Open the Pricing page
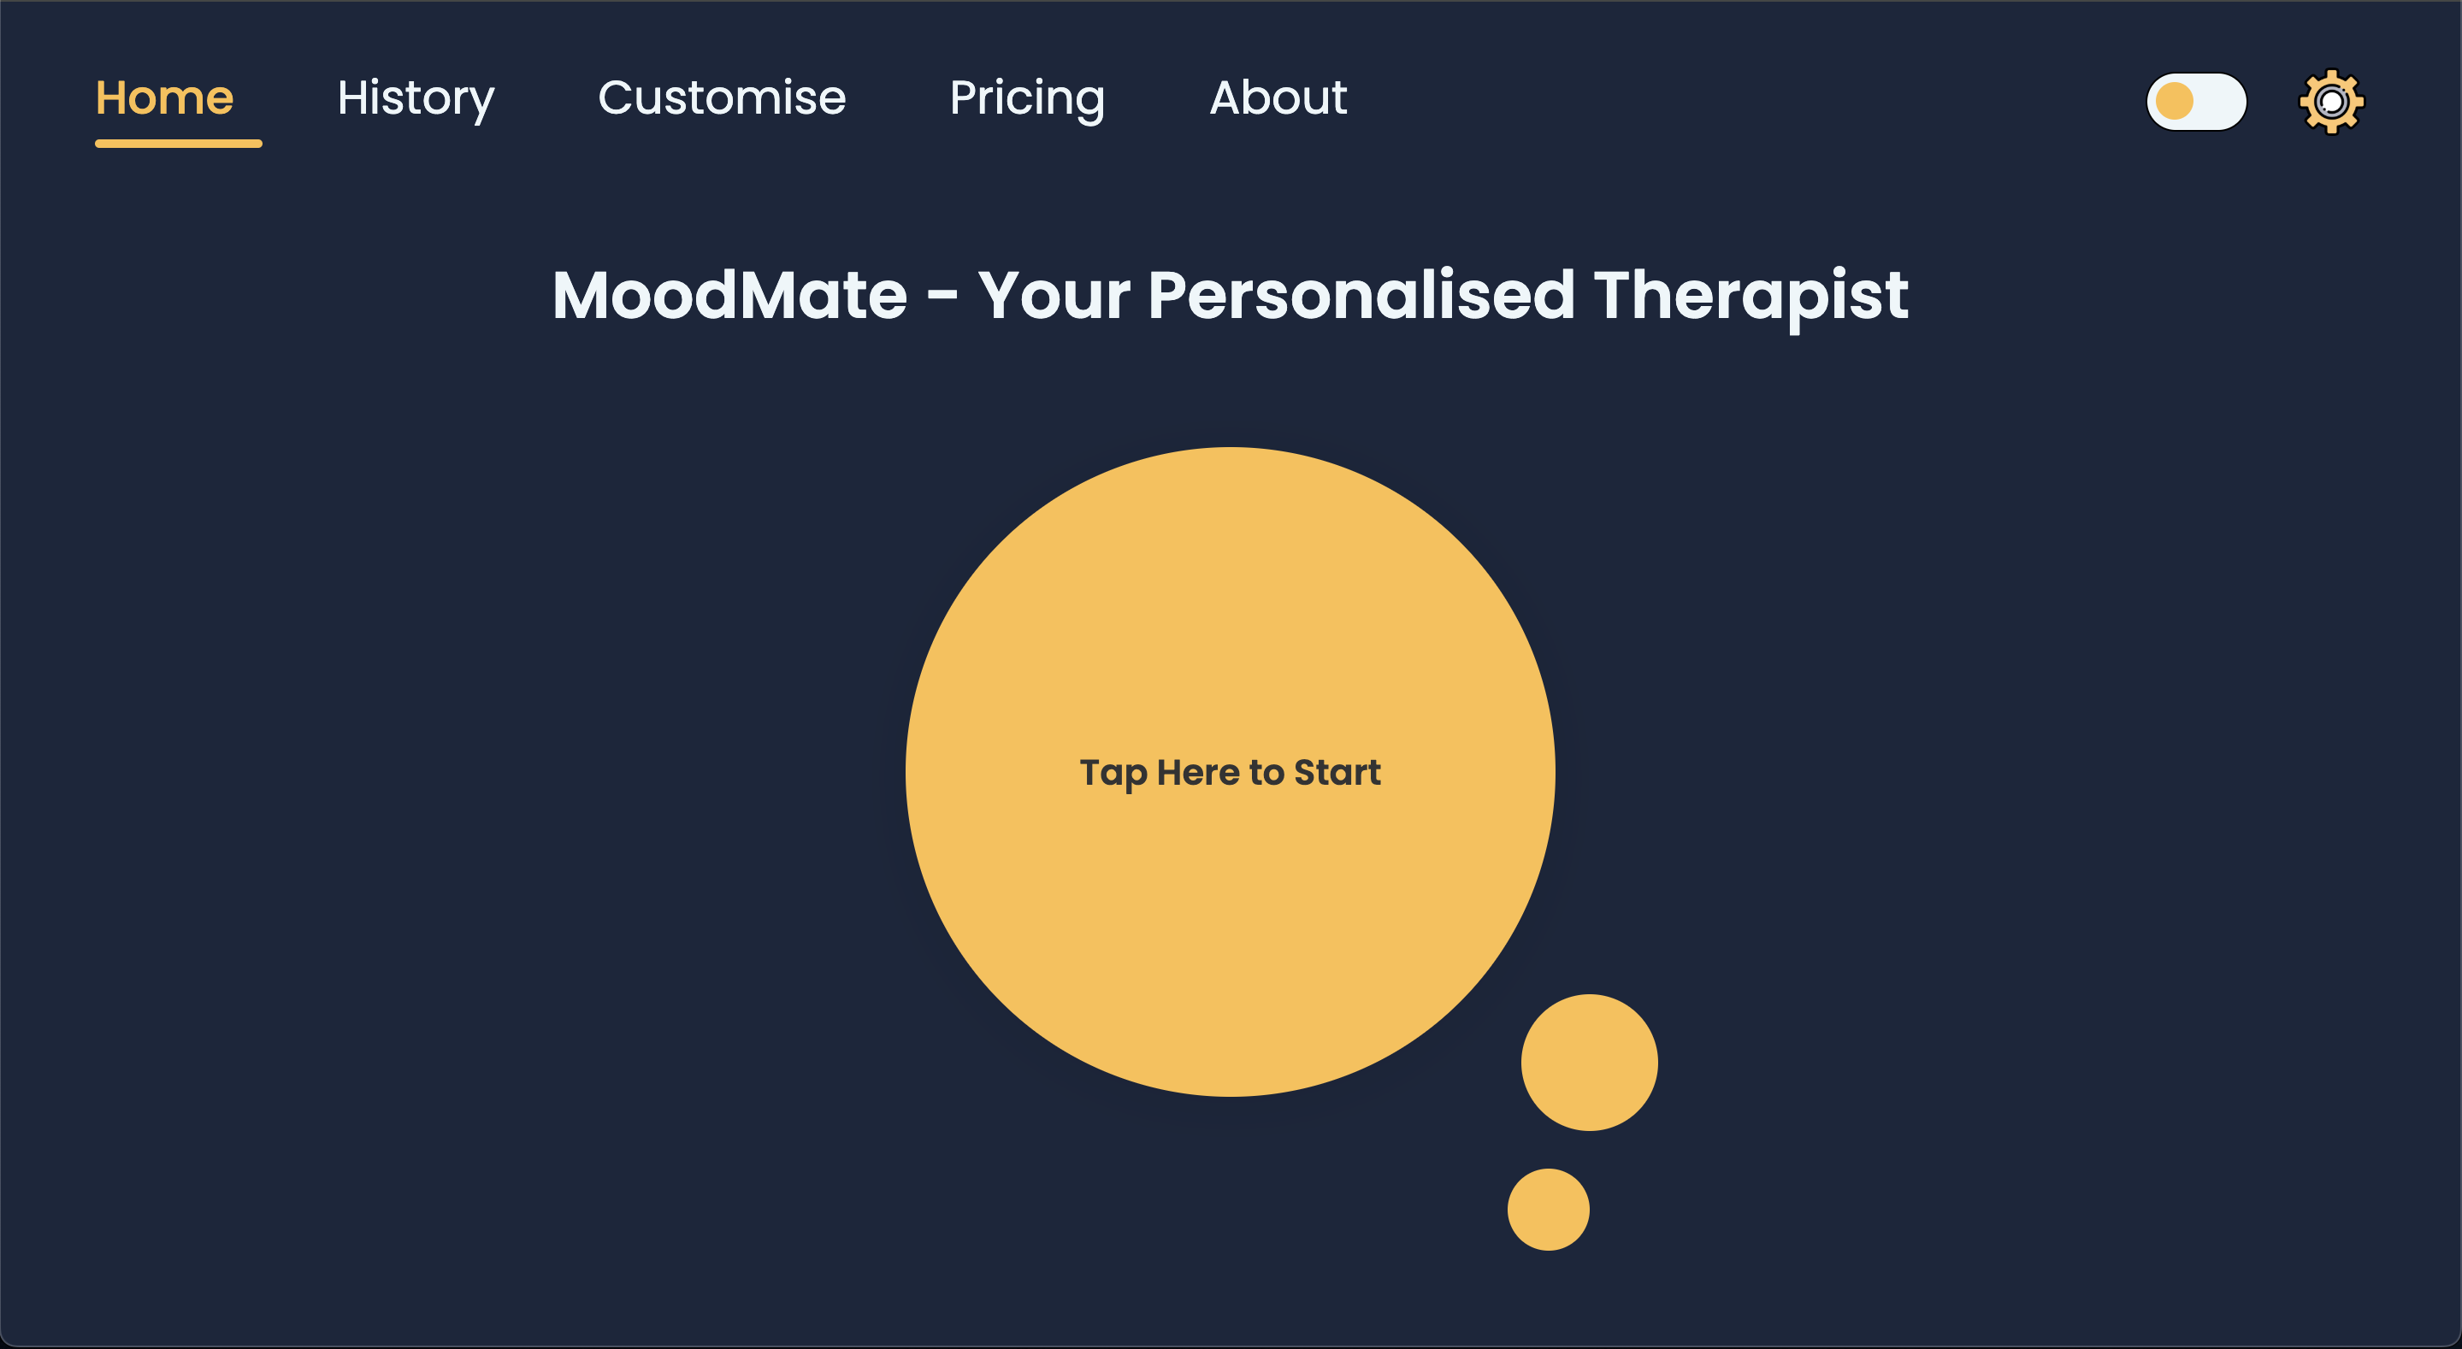Screen dimensions: 2462x1349 coord(1027,97)
